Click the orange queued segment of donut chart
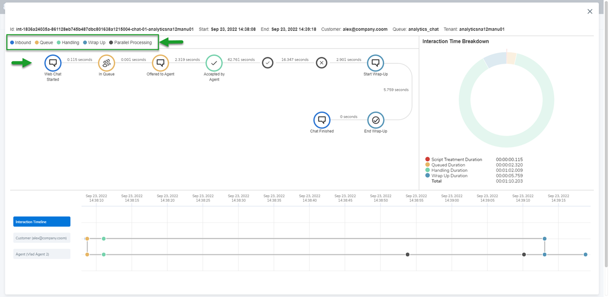This screenshot has height=297, width=609. tap(511, 57)
